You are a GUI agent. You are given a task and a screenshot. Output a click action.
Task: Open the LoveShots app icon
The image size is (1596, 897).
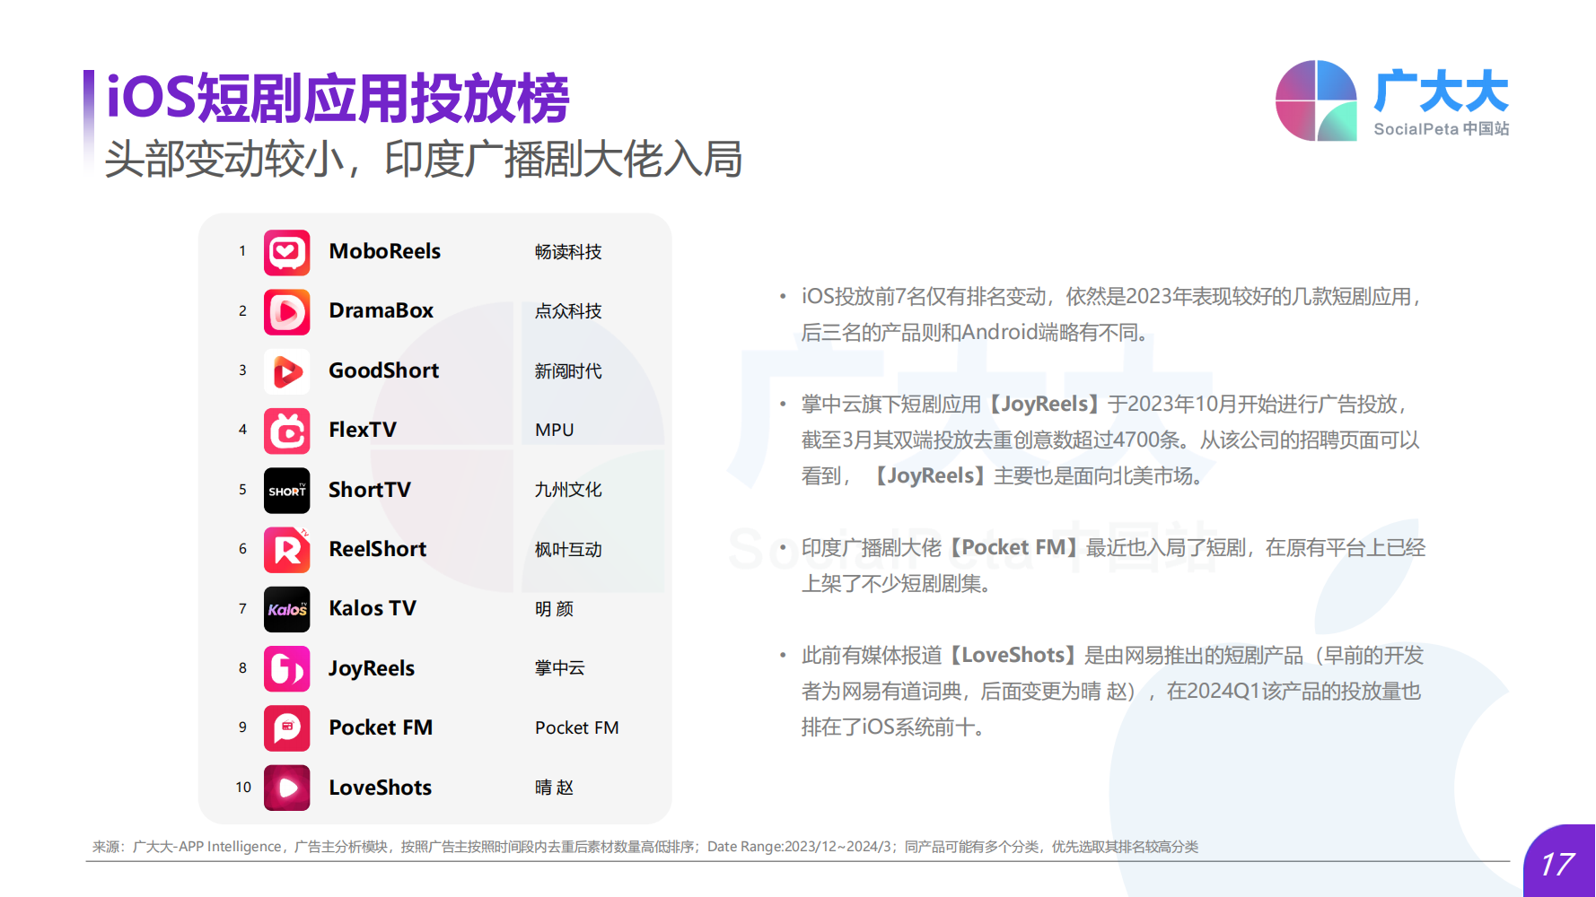point(286,788)
